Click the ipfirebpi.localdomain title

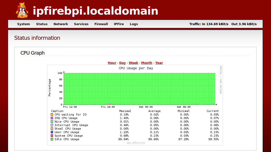point(95,11)
